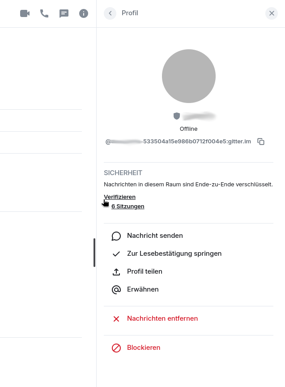This screenshot has height=387, width=285.
Task: Open the user's avatar image
Action: click(189, 76)
